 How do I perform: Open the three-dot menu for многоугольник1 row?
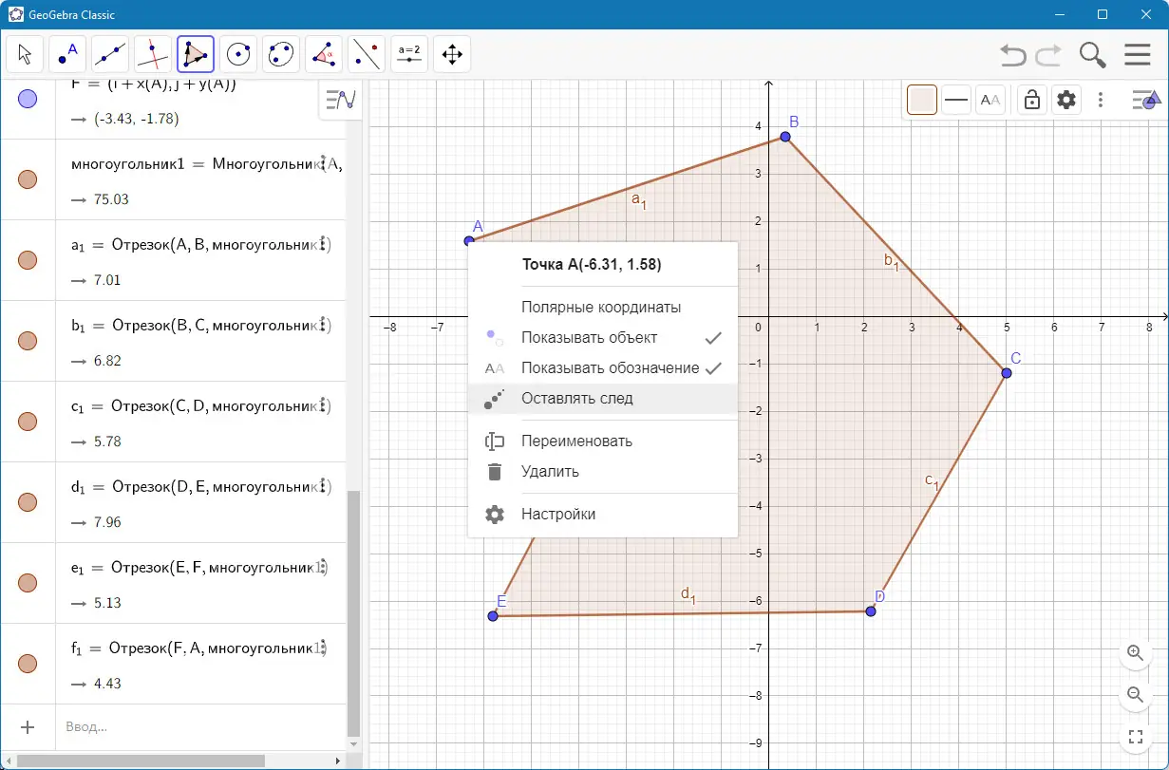(x=324, y=163)
